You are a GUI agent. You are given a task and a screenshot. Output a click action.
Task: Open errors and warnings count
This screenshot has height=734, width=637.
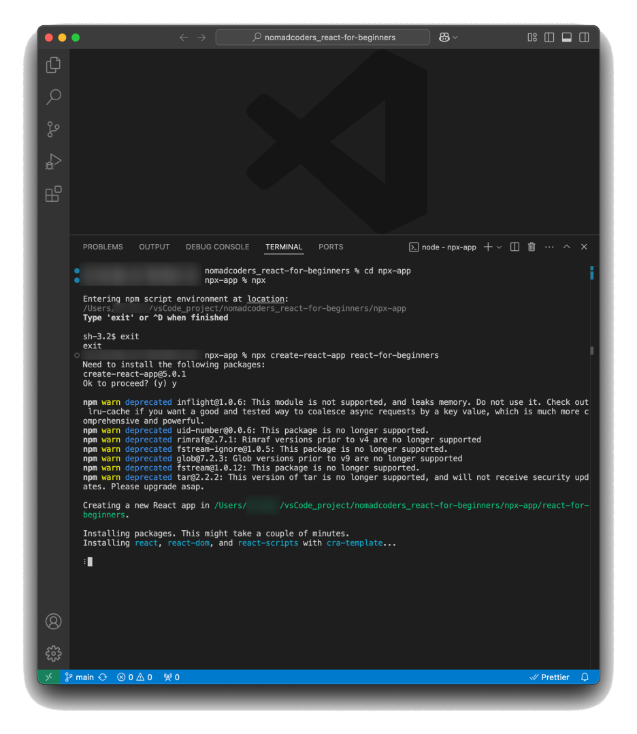point(135,677)
